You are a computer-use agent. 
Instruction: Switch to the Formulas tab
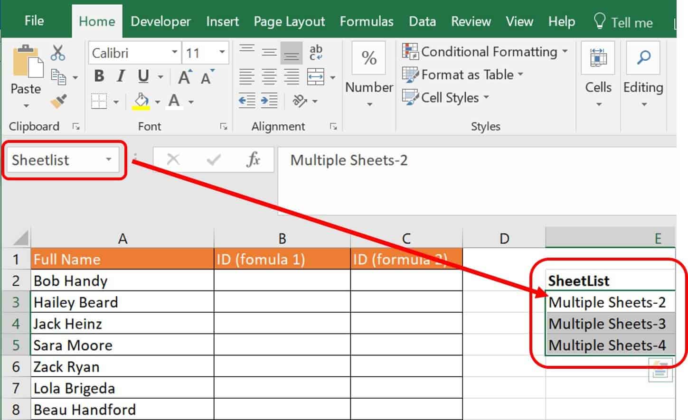click(x=366, y=21)
